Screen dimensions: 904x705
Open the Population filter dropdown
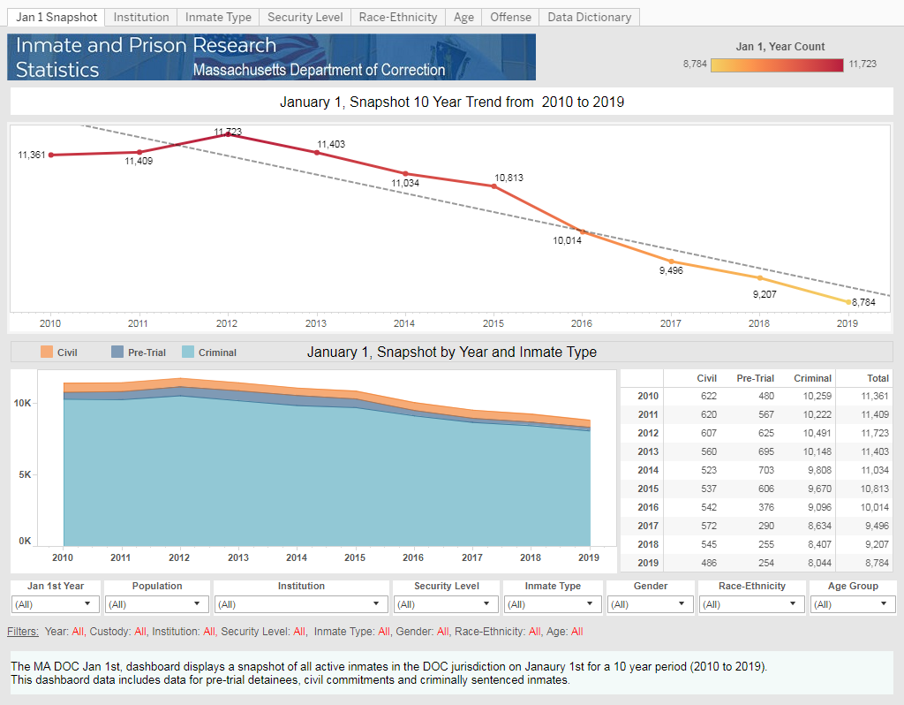click(156, 604)
